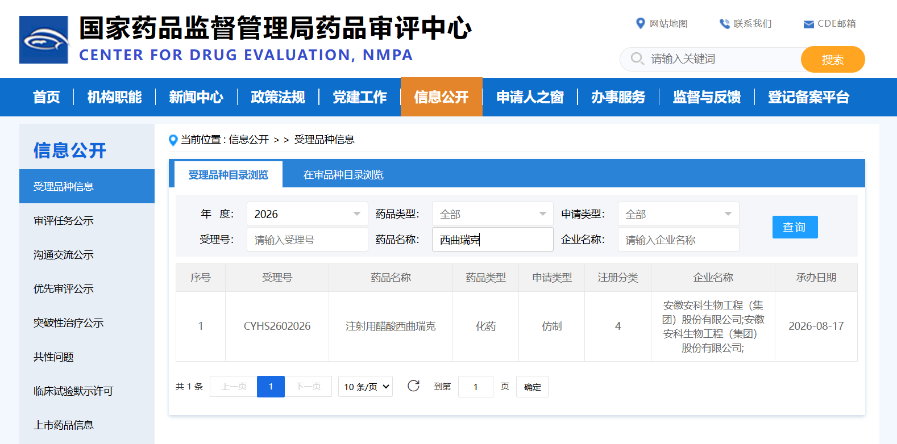Select 上市药品信息 in sidebar
Viewport: 897px width, 444px height.
click(x=87, y=425)
